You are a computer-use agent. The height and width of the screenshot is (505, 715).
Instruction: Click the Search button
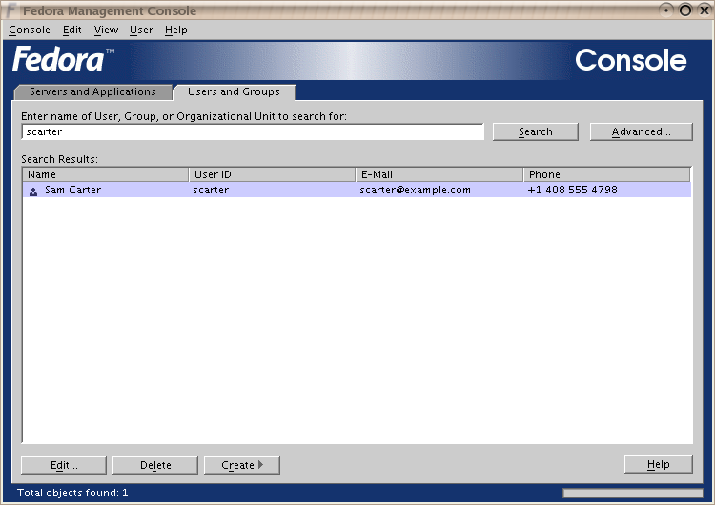click(x=536, y=131)
